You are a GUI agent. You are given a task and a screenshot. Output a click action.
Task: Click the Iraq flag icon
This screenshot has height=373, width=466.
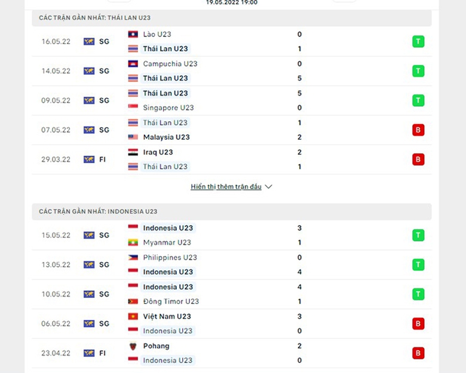[133, 152]
